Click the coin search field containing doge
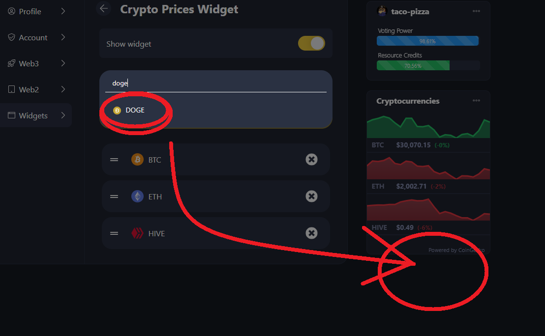This screenshot has height=336, width=545. point(216,84)
